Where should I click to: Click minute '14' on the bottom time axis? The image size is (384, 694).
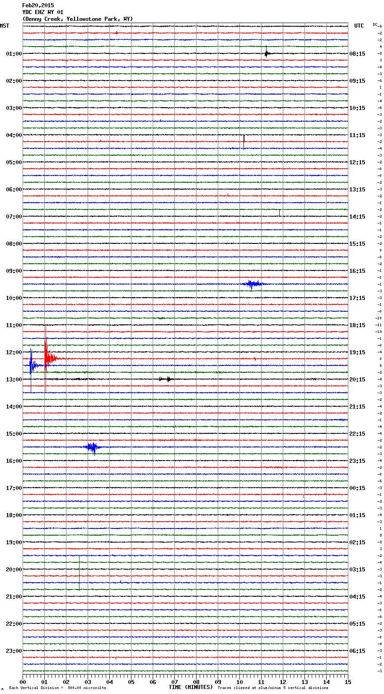pyautogui.click(x=326, y=681)
